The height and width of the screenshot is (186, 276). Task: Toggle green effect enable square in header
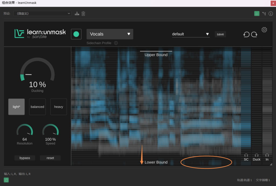[257, 13]
